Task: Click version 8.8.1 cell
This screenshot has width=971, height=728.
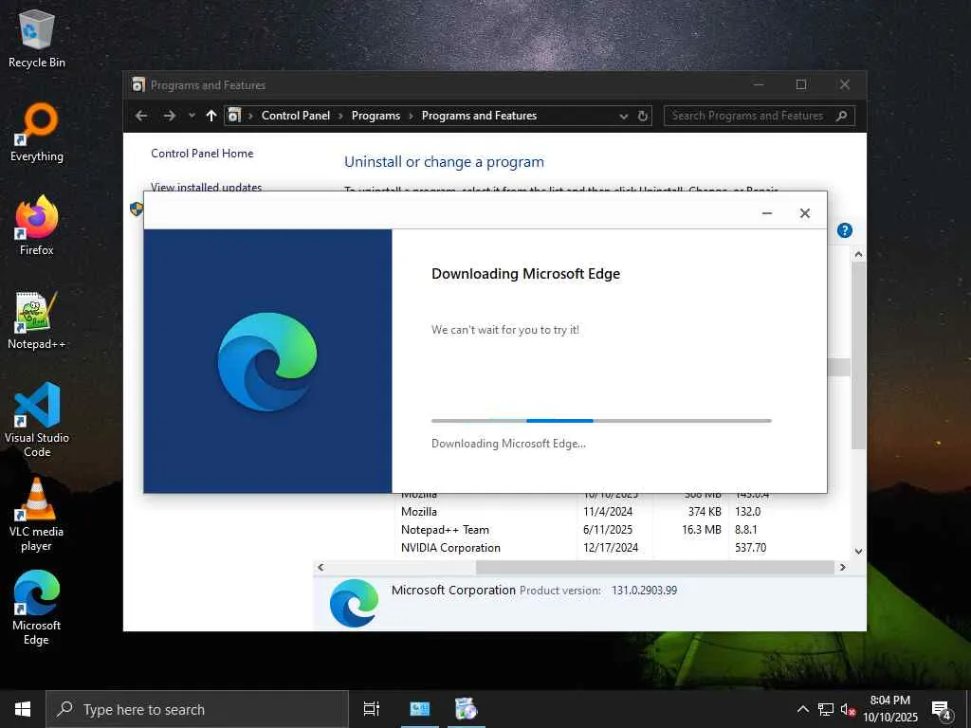Action: 745,530
